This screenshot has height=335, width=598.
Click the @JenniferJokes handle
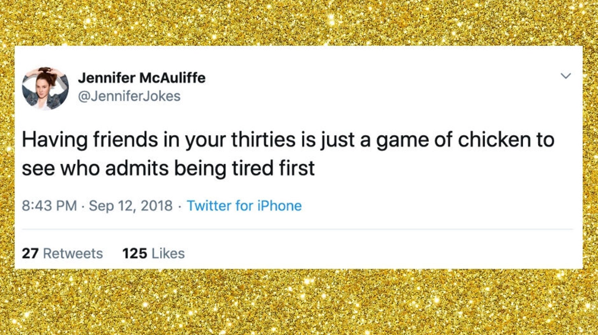click(129, 96)
